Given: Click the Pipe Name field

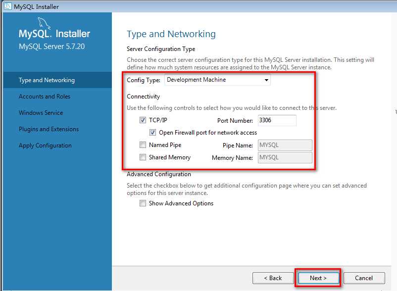Looking at the screenshot, I should pos(285,145).
